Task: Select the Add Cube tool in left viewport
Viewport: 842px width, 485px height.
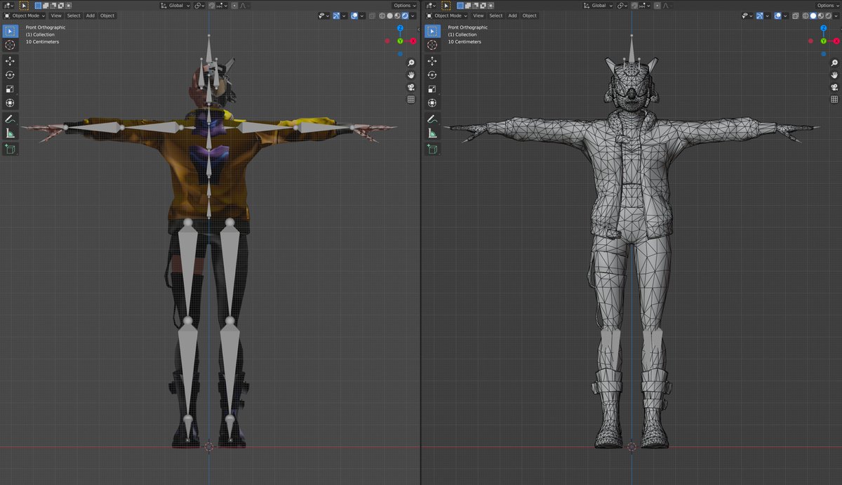Action: pos(10,149)
